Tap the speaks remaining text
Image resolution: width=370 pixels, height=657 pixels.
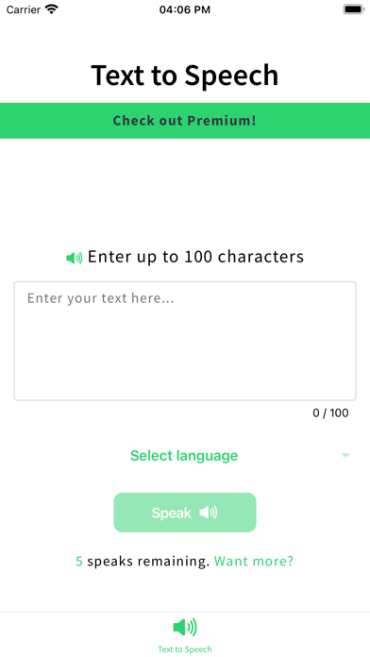click(x=148, y=562)
